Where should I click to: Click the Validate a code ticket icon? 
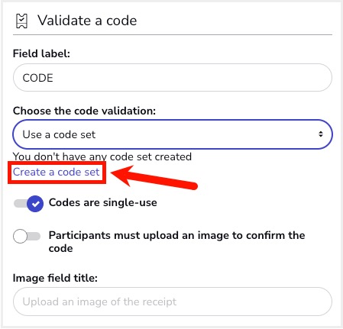click(21, 21)
